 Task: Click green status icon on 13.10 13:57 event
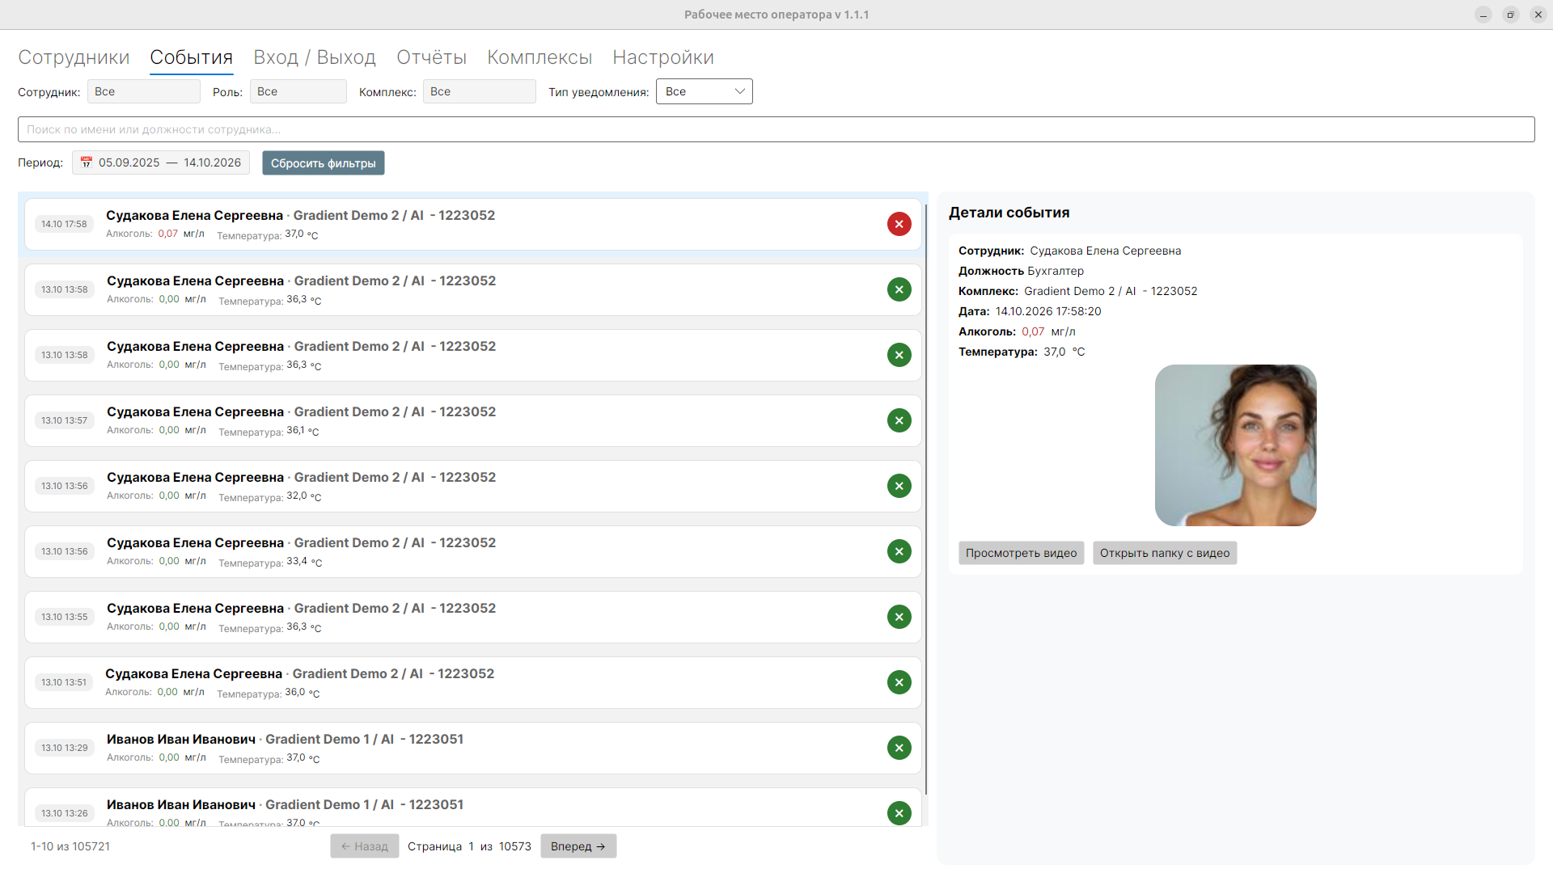point(899,420)
